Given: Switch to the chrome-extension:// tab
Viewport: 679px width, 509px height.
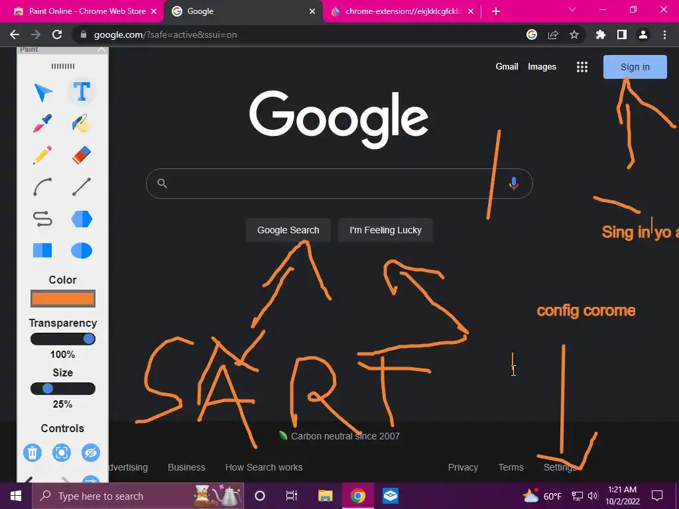Looking at the screenshot, I should point(398,11).
